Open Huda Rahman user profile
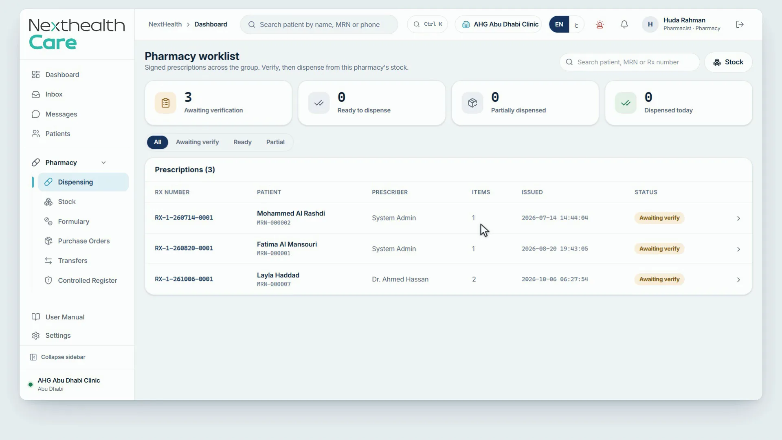 tap(682, 24)
